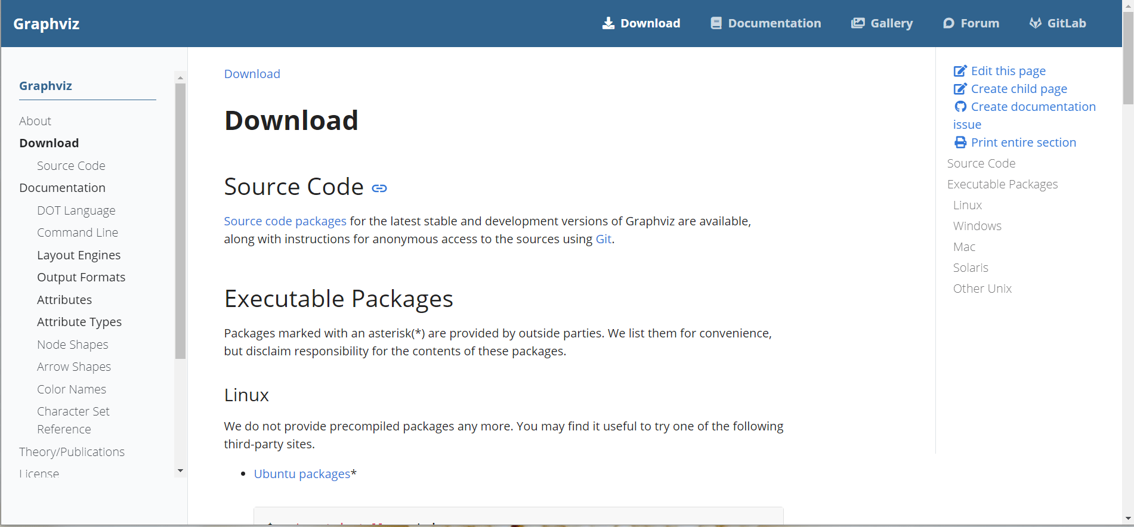Screen dimensions: 1134x527
Task: Click the Download breadcrumb link
Action: pyautogui.click(x=252, y=74)
